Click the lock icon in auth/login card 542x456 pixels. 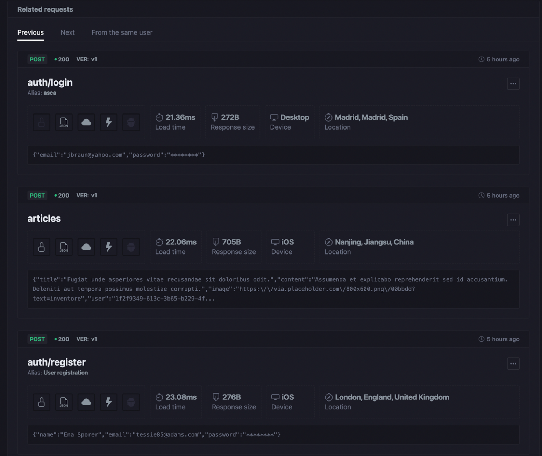pos(41,122)
